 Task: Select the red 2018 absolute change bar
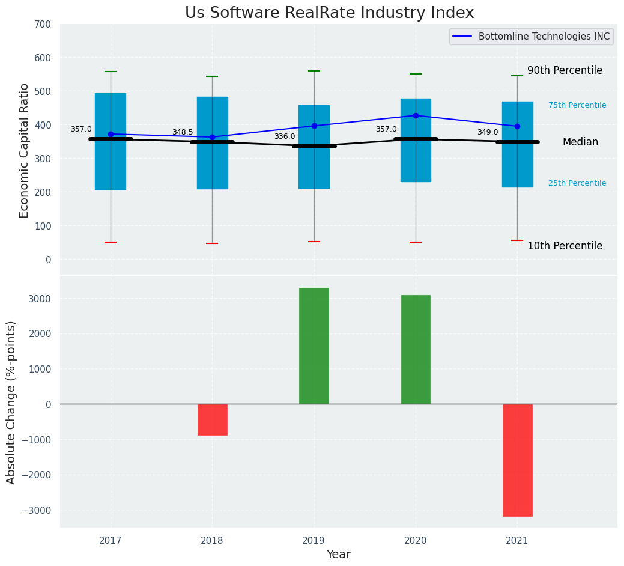[x=212, y=419]
